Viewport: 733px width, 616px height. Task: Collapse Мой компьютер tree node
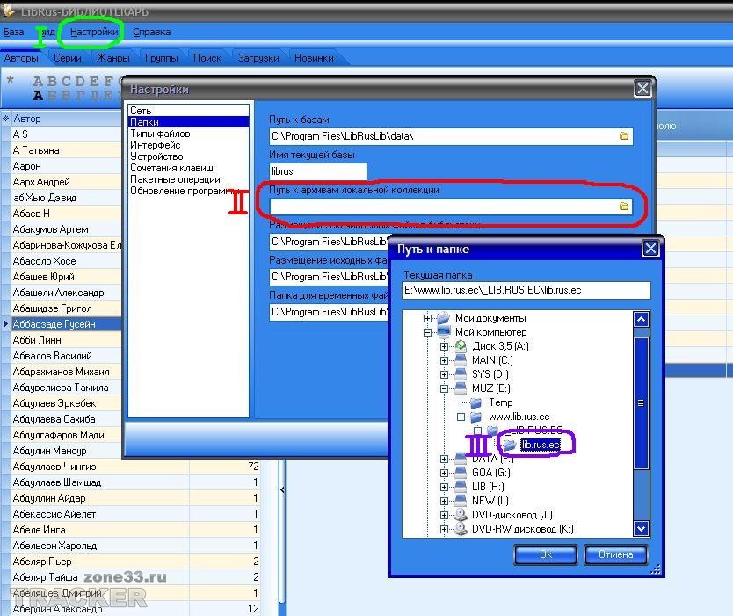point(427,332)
